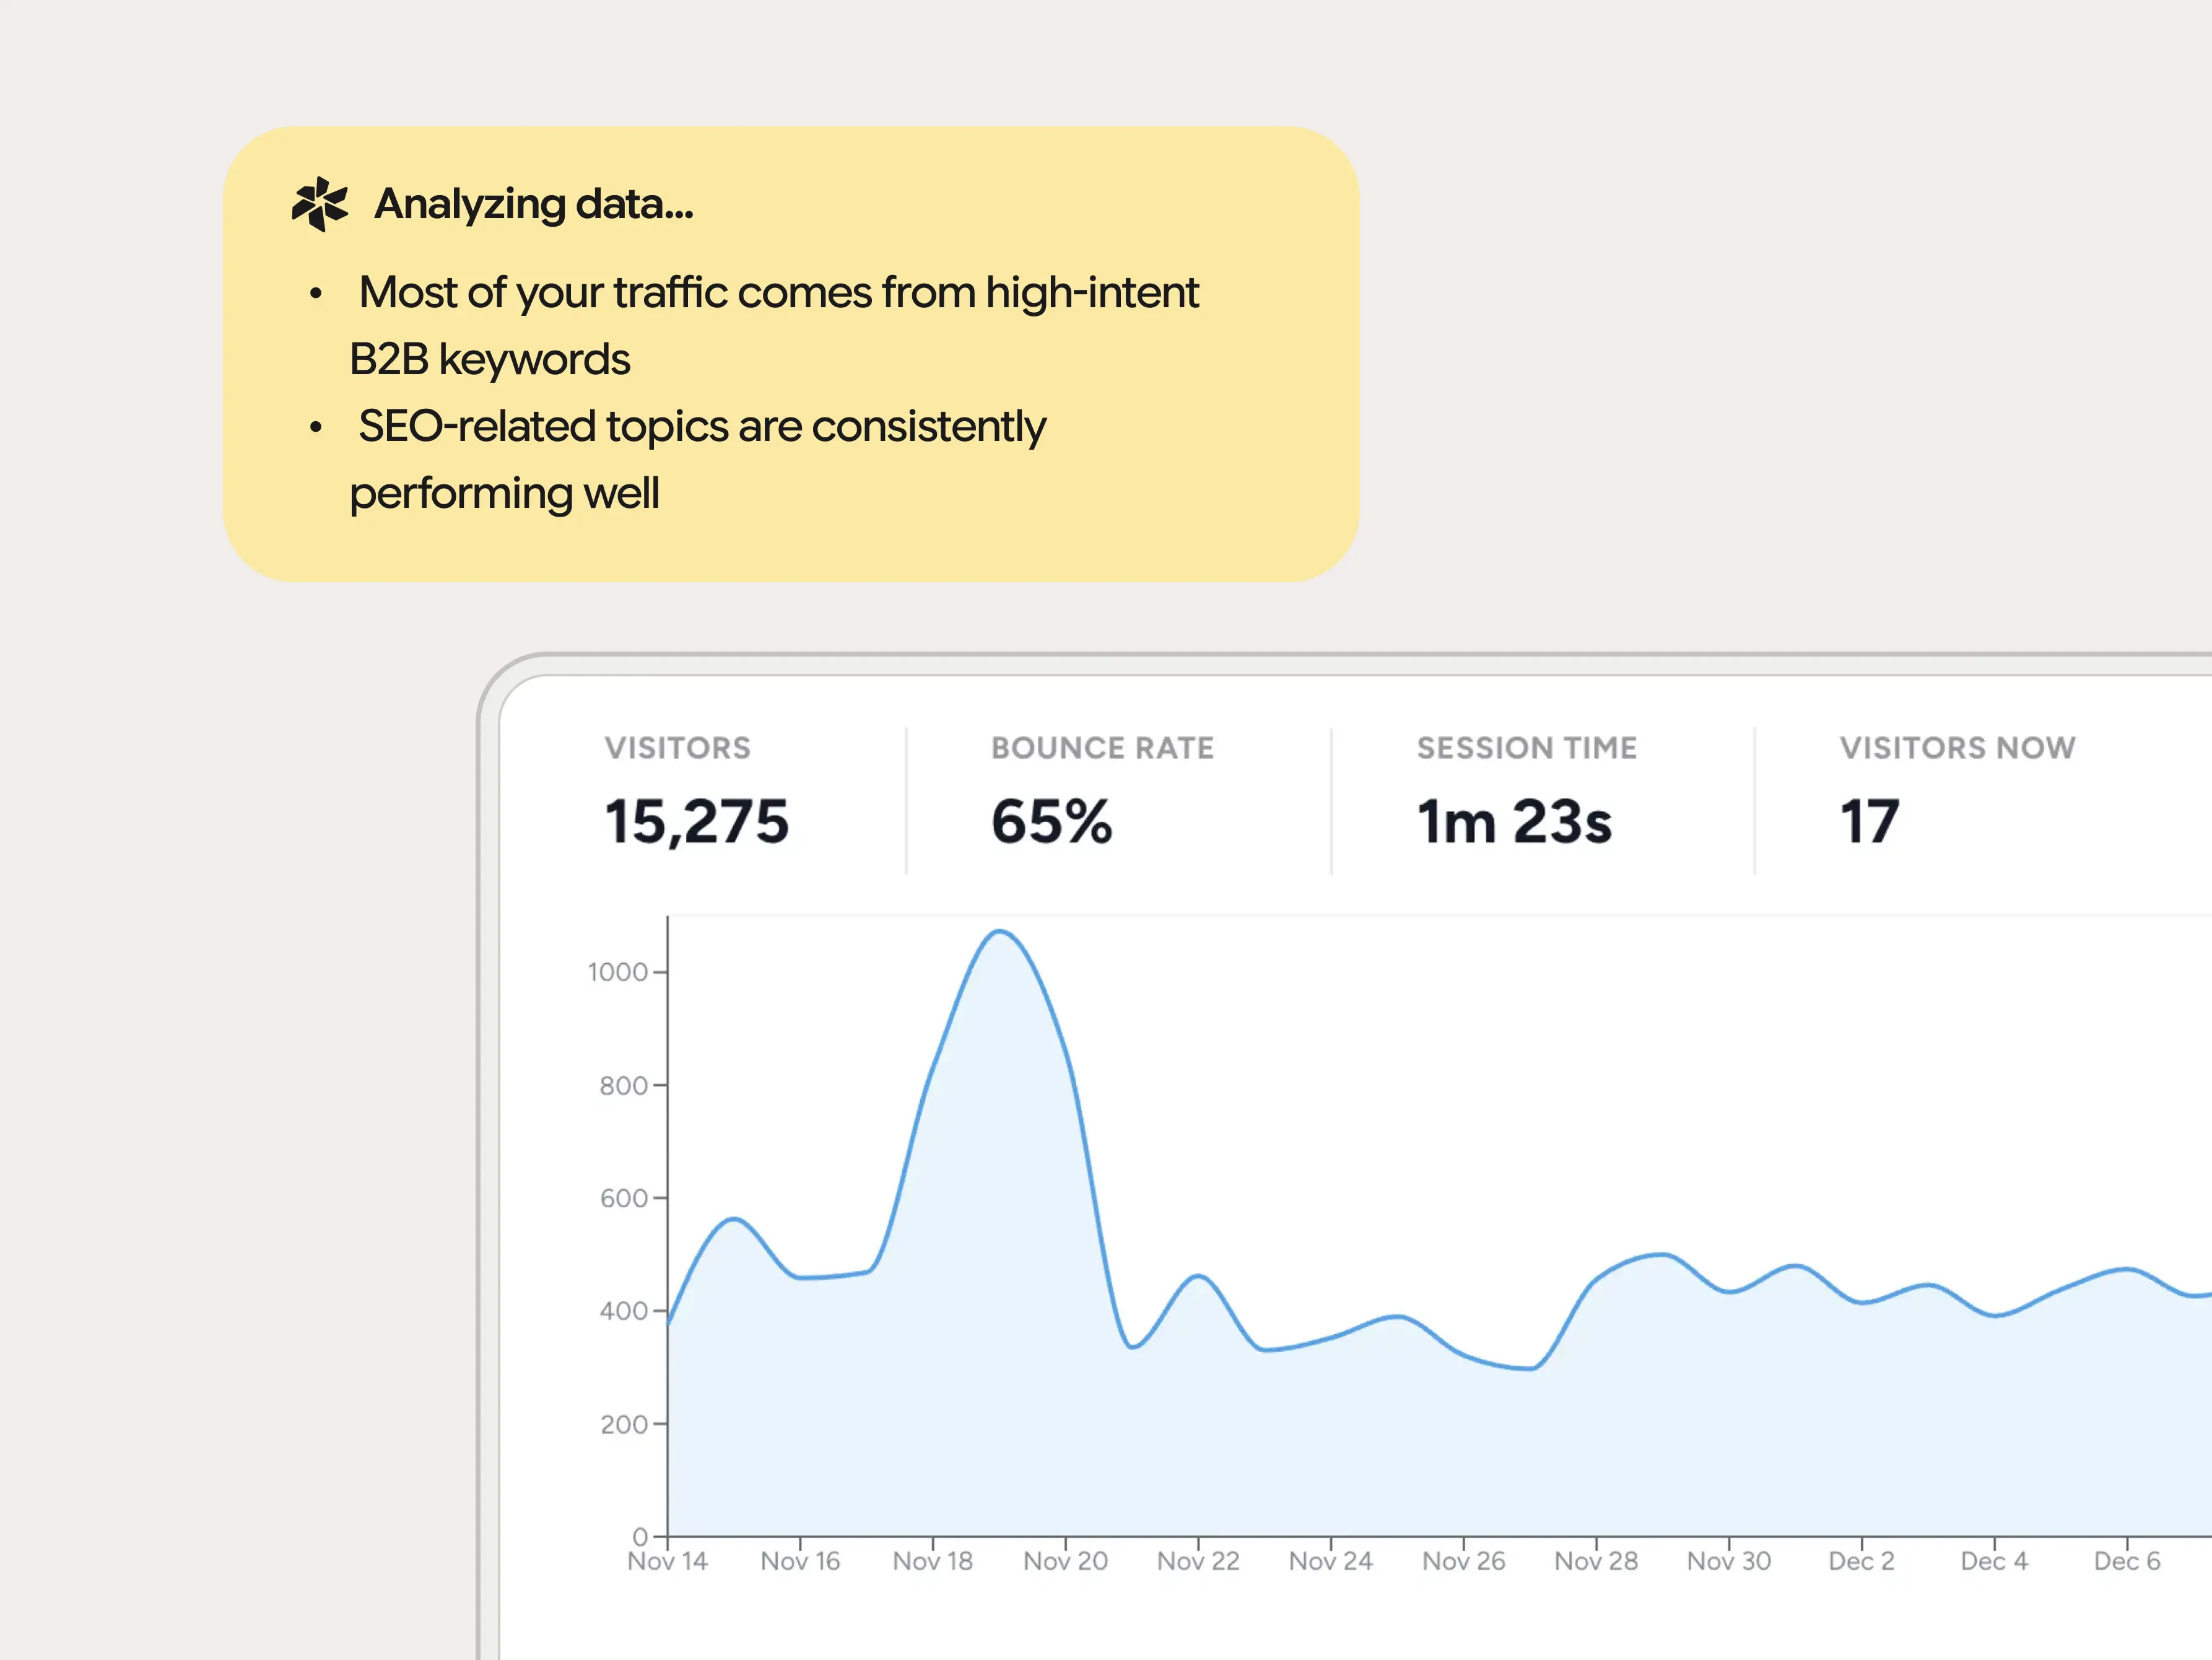This screenshot has height=1660, width=2212.
Task: Click the visitor count 15,275
Action: [x=697, y=822]
